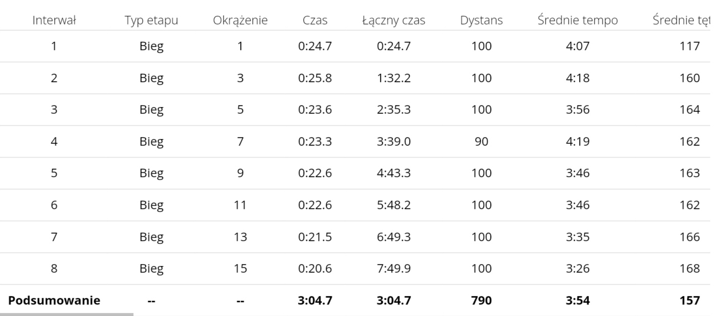Screen dimensions: 725x316
Task: Click the Interwał column header
Action: tap(54, 20)
